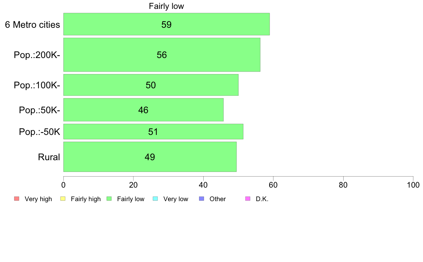
Task: Click the yellow Fairly high legend swatch
Action: [63, 199]
